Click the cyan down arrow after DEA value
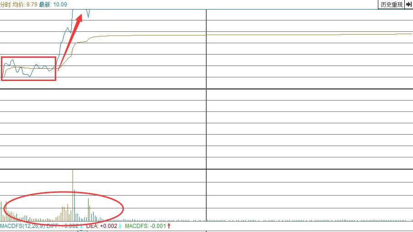 (120, 226)
